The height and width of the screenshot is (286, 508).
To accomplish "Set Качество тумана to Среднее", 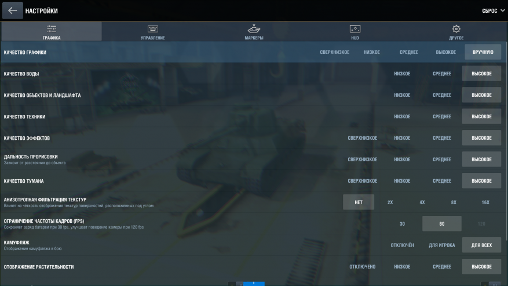I will coord(442,181).
